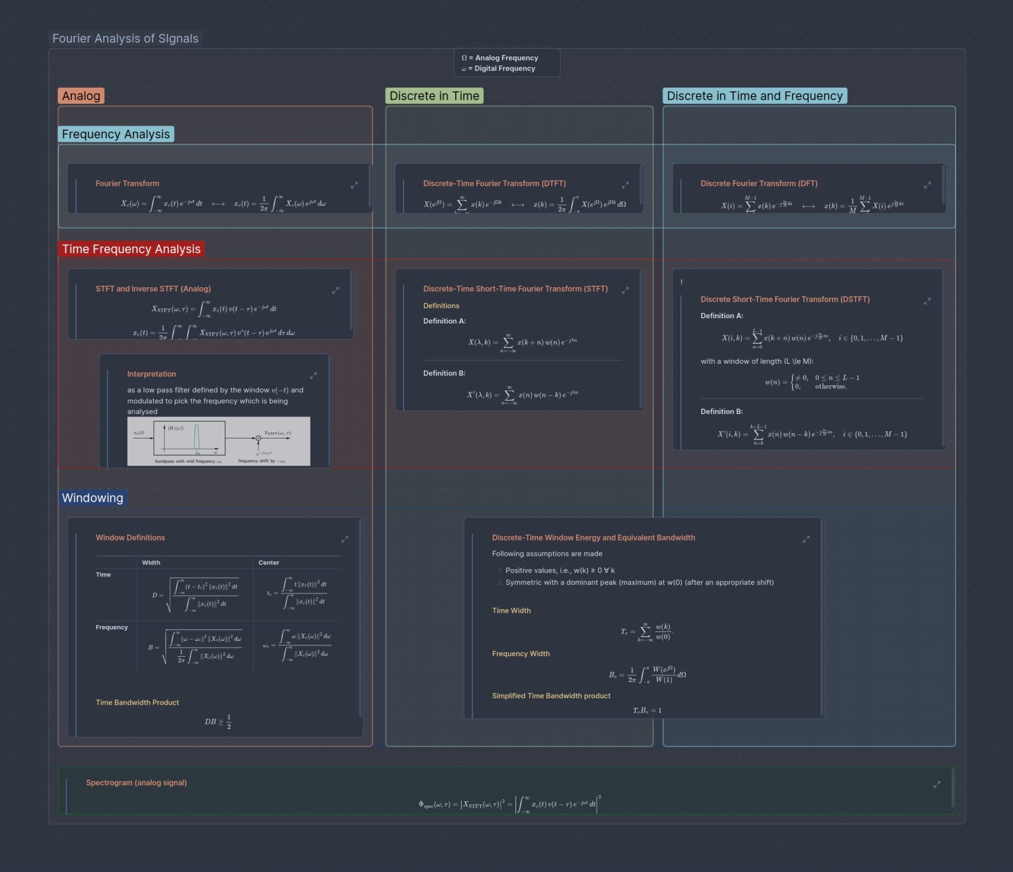1013x872 pixels.
Task: Select the Fourier Analysis of SIgnals title
Action: pyautogui.click(x=125, y=38)
